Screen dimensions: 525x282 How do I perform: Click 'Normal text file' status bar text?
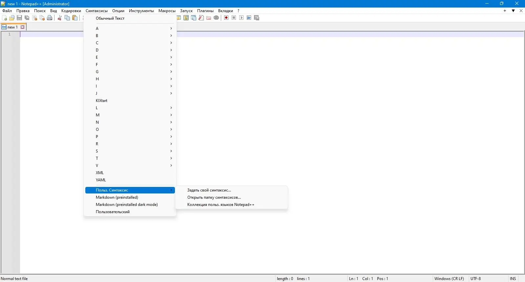tap(14, 279)
